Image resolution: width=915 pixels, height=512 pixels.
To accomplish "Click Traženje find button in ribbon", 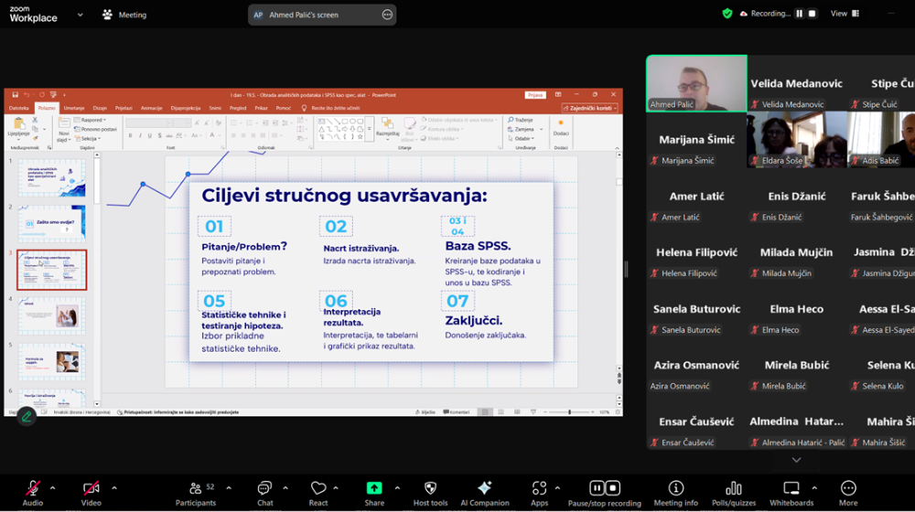I will [x=520, y=120].
